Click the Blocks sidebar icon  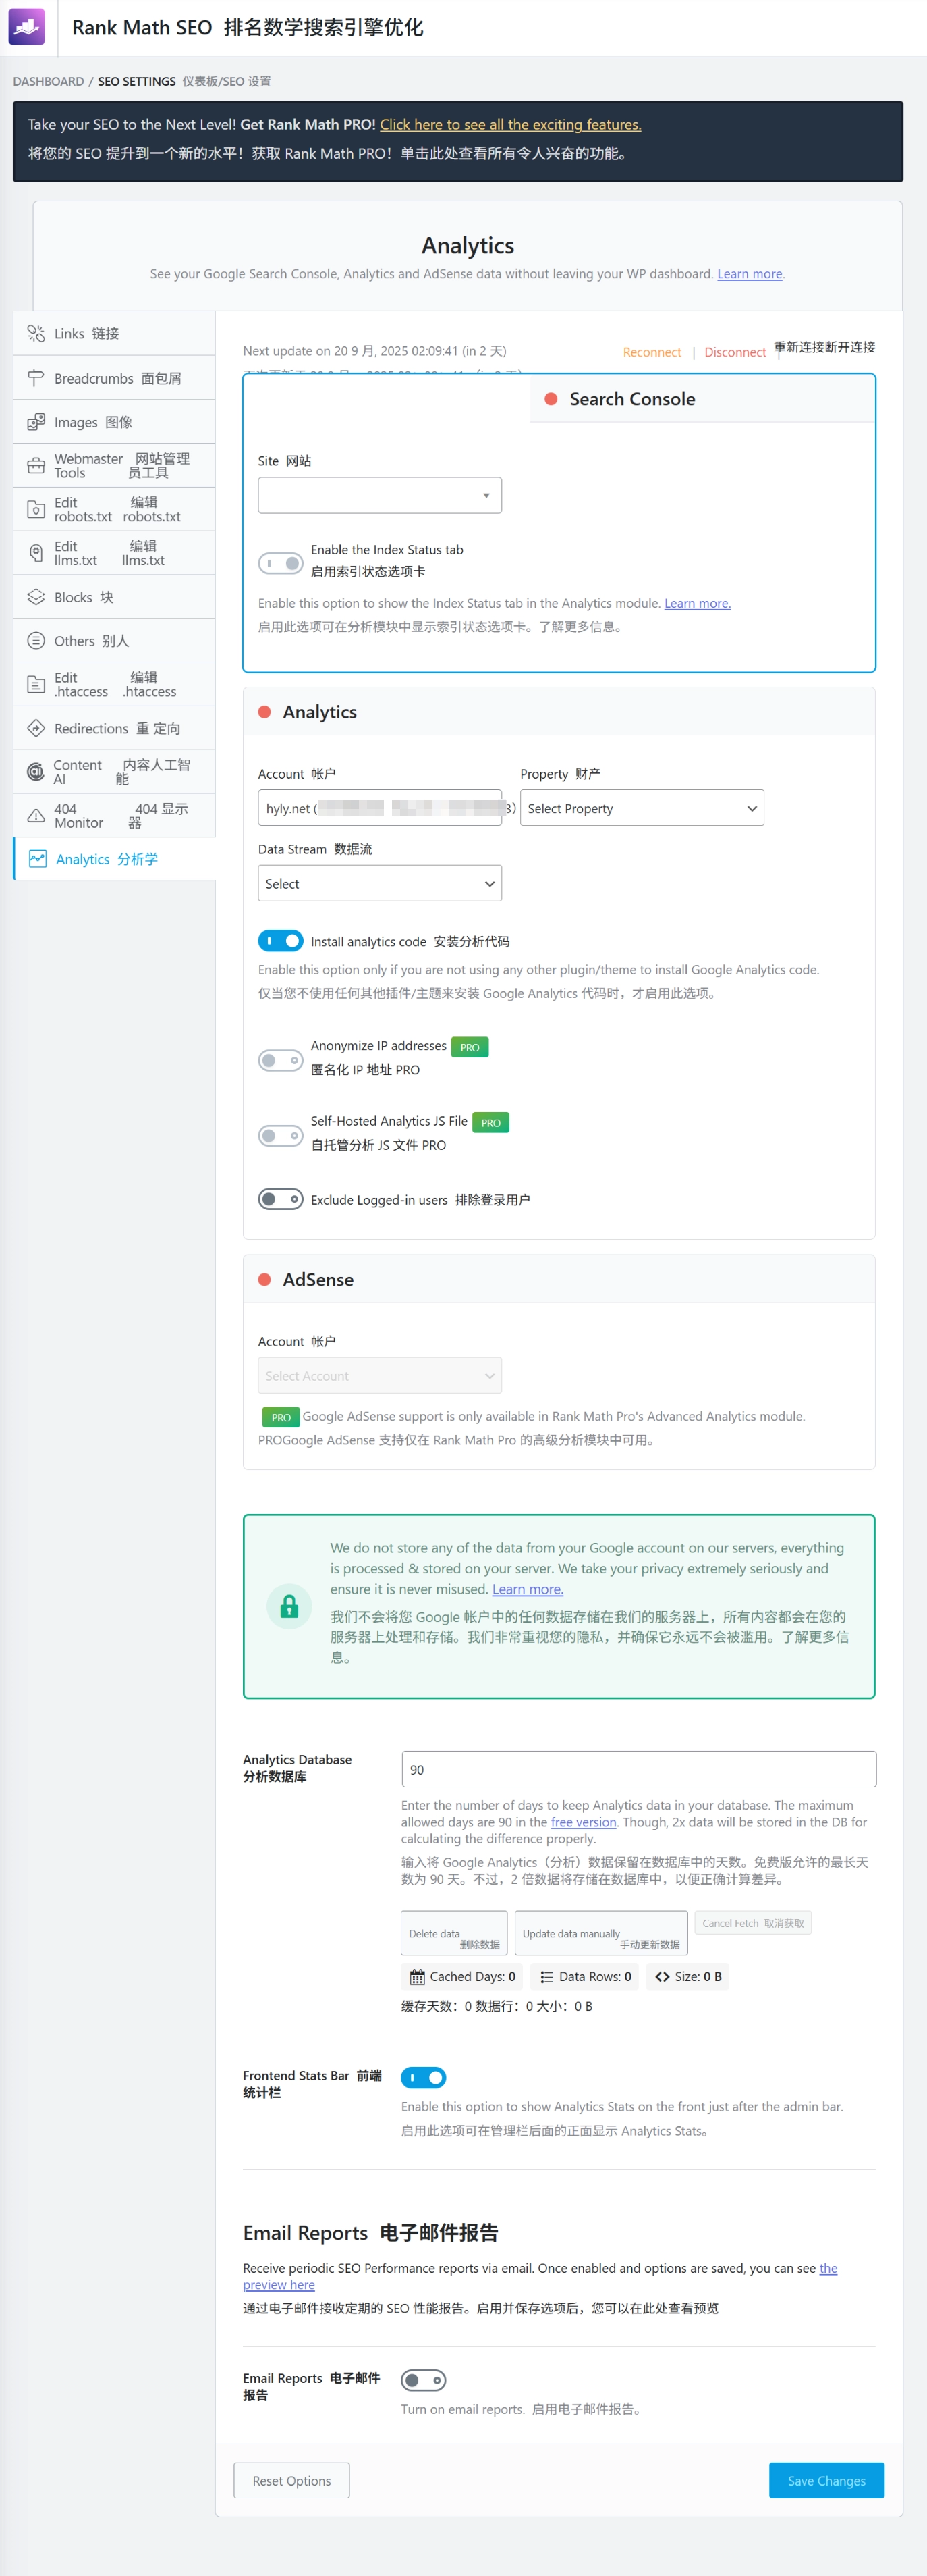coord(36,597)
